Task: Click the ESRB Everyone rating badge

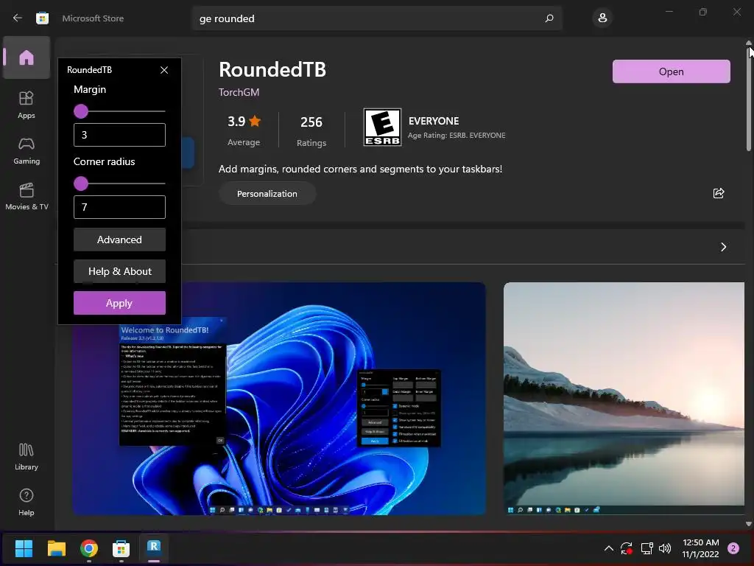Action: pos(382,127)
